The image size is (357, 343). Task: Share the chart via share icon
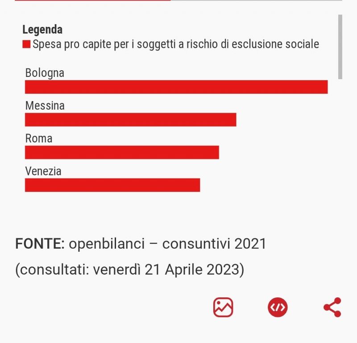(x=332, y=307)
